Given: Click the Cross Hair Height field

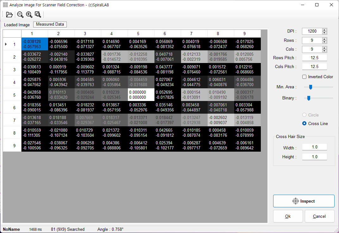Looking at the screenshot, I should coord(314,157).
